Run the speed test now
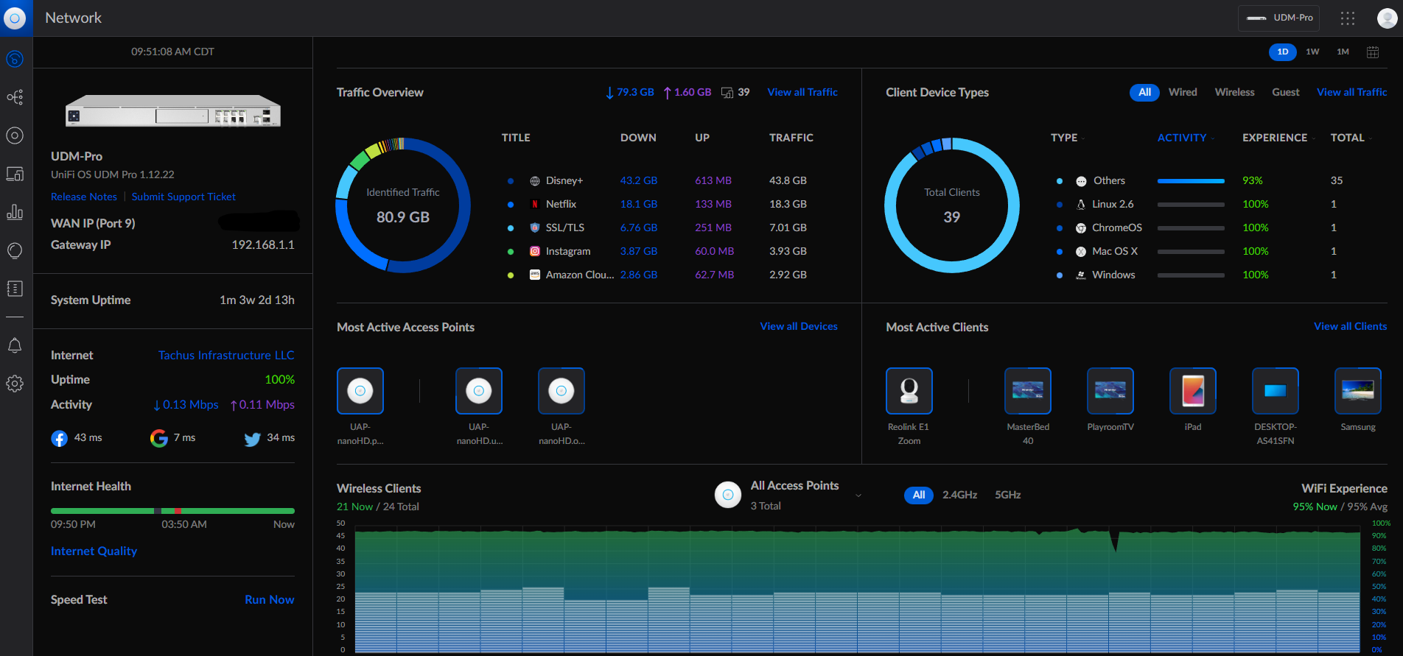 [270, 599]
